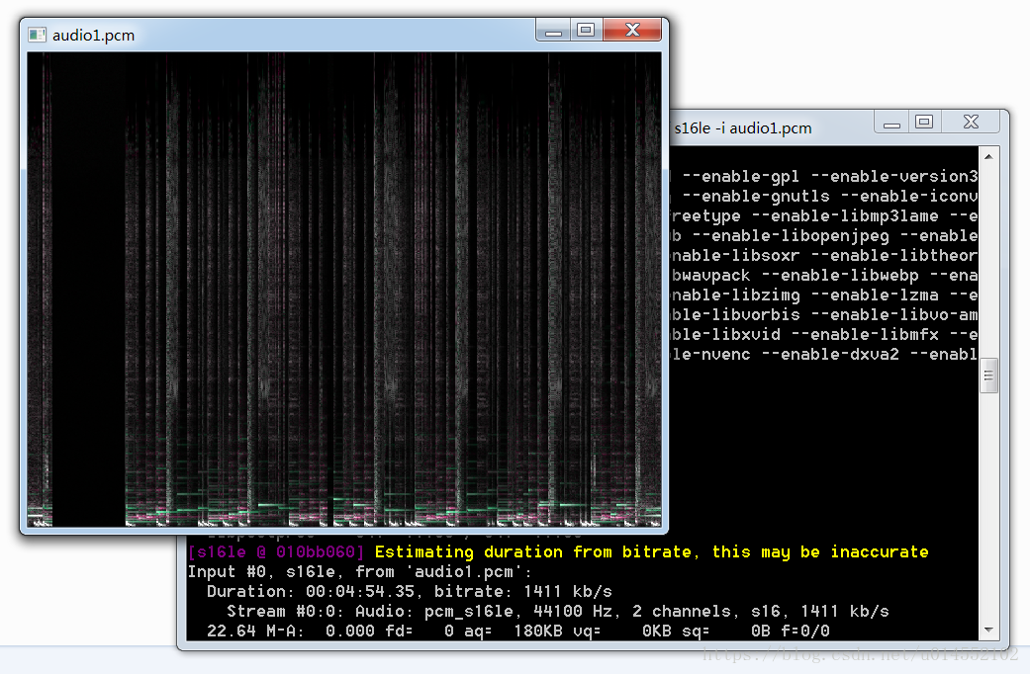Click the 'Duration: 00:04:54.35' line
Screen dimensions: 1030x674
pyautogui.click(x=410, y=591)
